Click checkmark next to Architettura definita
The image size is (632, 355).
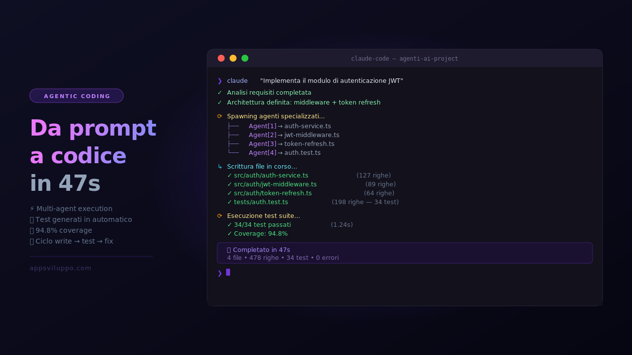point(220,103)
